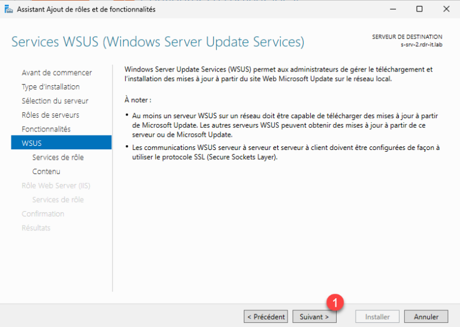Select Fonctionnalités in the wizard steps
Viewport: 460px width, 327px height.
pos(46,129)
